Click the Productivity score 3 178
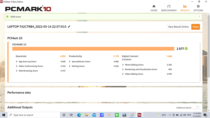 [x=116, y=56]
